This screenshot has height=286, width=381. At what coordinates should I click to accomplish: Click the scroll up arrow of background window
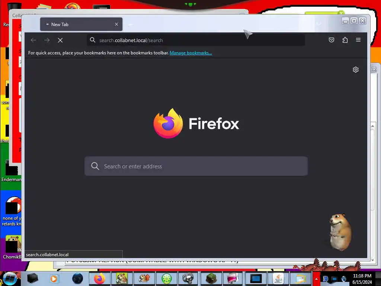pos(372,126)
